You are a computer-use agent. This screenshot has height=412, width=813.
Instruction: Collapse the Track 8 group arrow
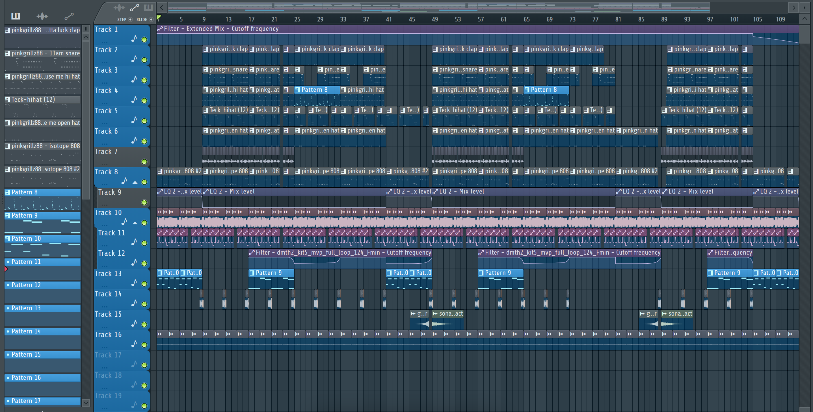(x=135, y=182)
